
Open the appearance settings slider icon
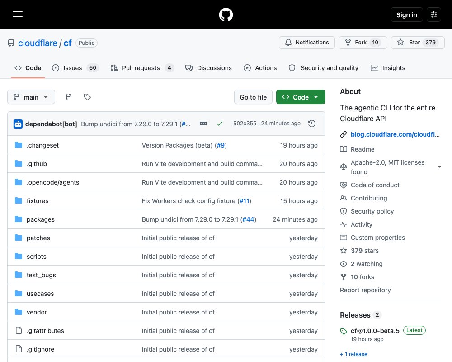(433, 14)
